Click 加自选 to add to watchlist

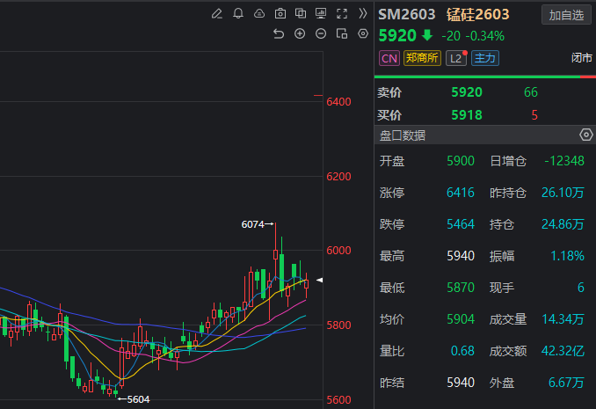(566, 15)
